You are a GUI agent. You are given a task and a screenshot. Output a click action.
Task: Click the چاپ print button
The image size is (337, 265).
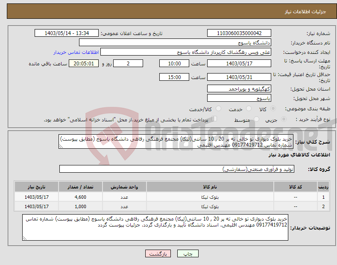[188, 254]
